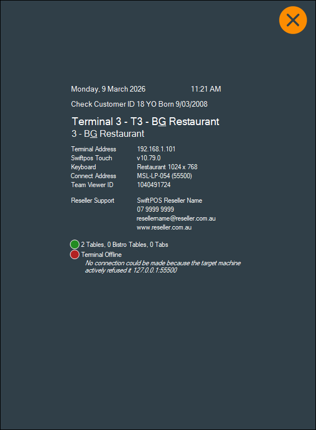The width and height of the screenshot is (316, 430).
Task: Click the 'No connection could be made' error message
Action: tap(163, 266)
